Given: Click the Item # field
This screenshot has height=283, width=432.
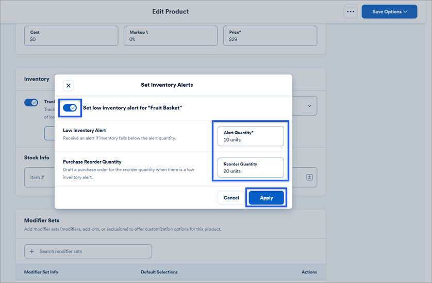Looking at the screenshot, I should pos(39,177).
